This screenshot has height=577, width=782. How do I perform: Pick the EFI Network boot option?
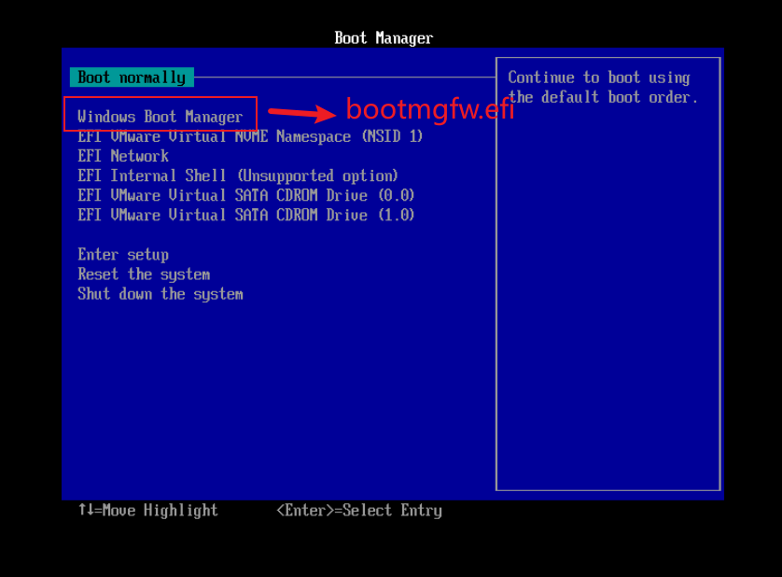[123, 156]
